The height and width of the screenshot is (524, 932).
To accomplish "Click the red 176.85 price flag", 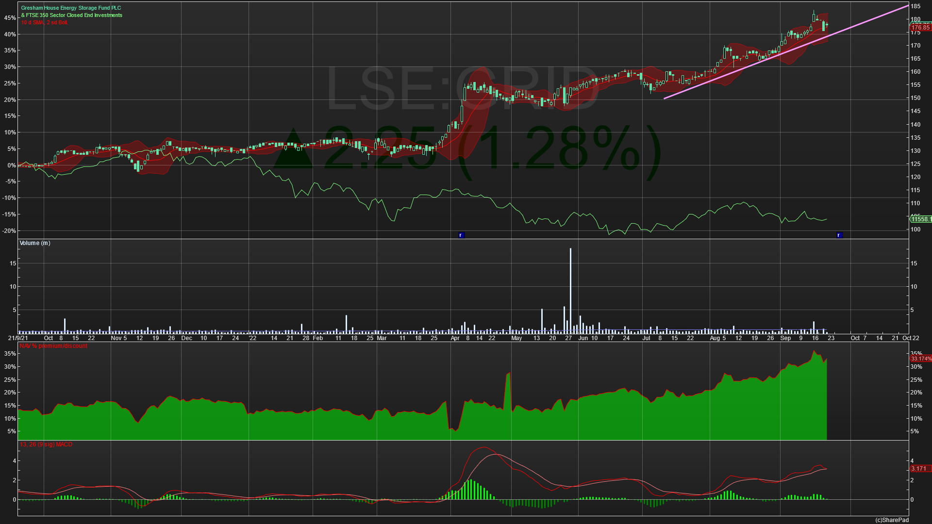I will [920, 28].
